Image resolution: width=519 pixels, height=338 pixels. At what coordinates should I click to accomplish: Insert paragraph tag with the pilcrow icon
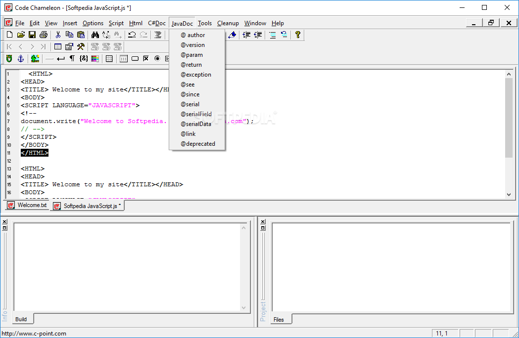point(72,58)
